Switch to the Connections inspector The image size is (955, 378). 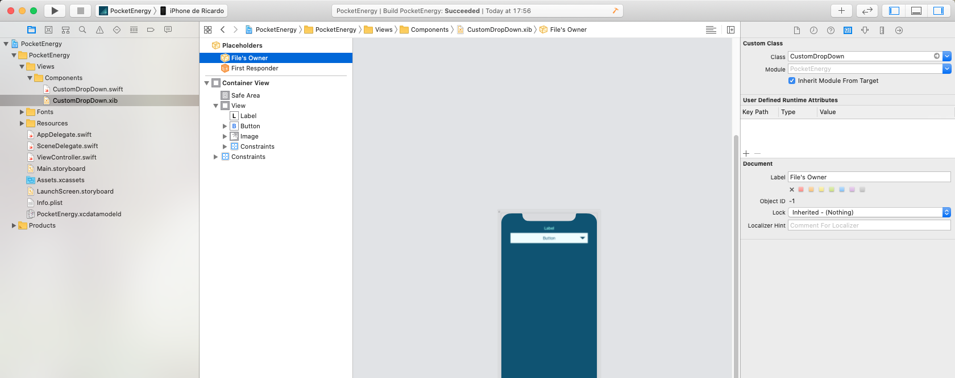click(899, 30)
